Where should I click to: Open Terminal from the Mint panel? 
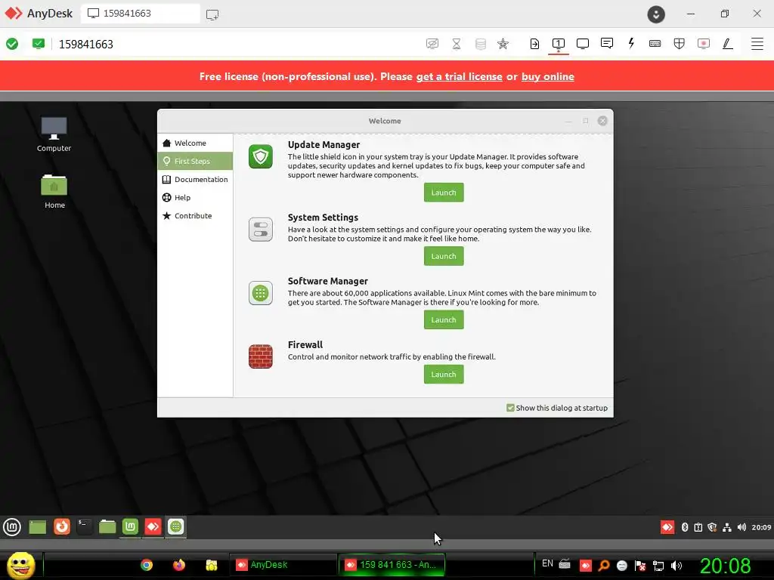(85, 526)
